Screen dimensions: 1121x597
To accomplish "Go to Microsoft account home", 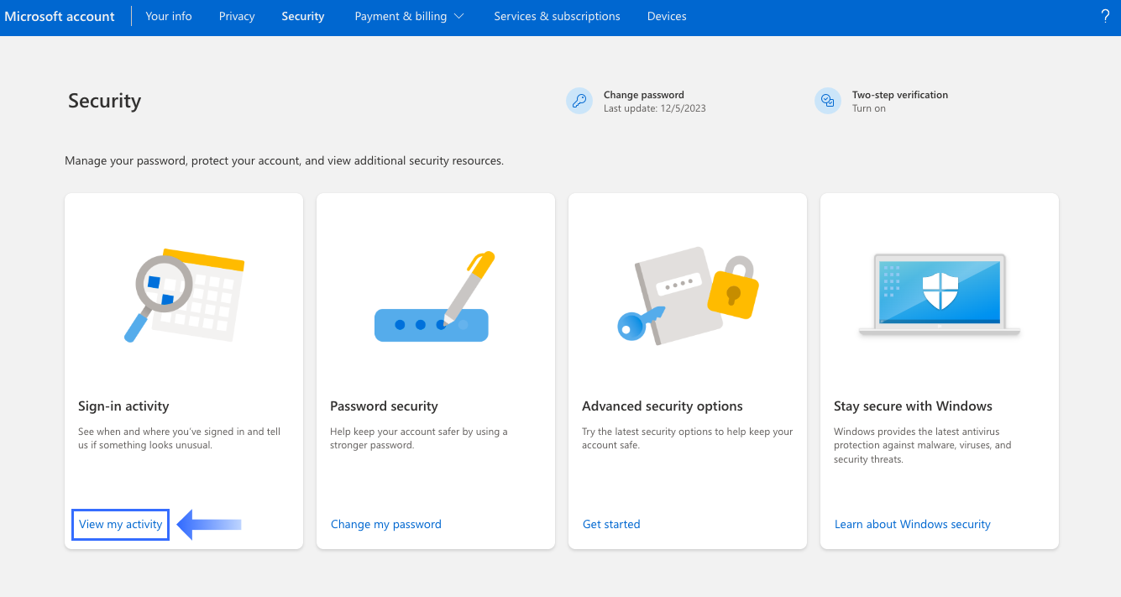I will pyautogui.click(x=60, y=16).
